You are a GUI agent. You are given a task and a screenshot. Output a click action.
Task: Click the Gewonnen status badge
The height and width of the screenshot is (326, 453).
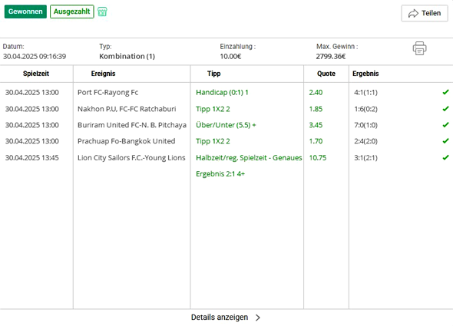click(25, 12)
